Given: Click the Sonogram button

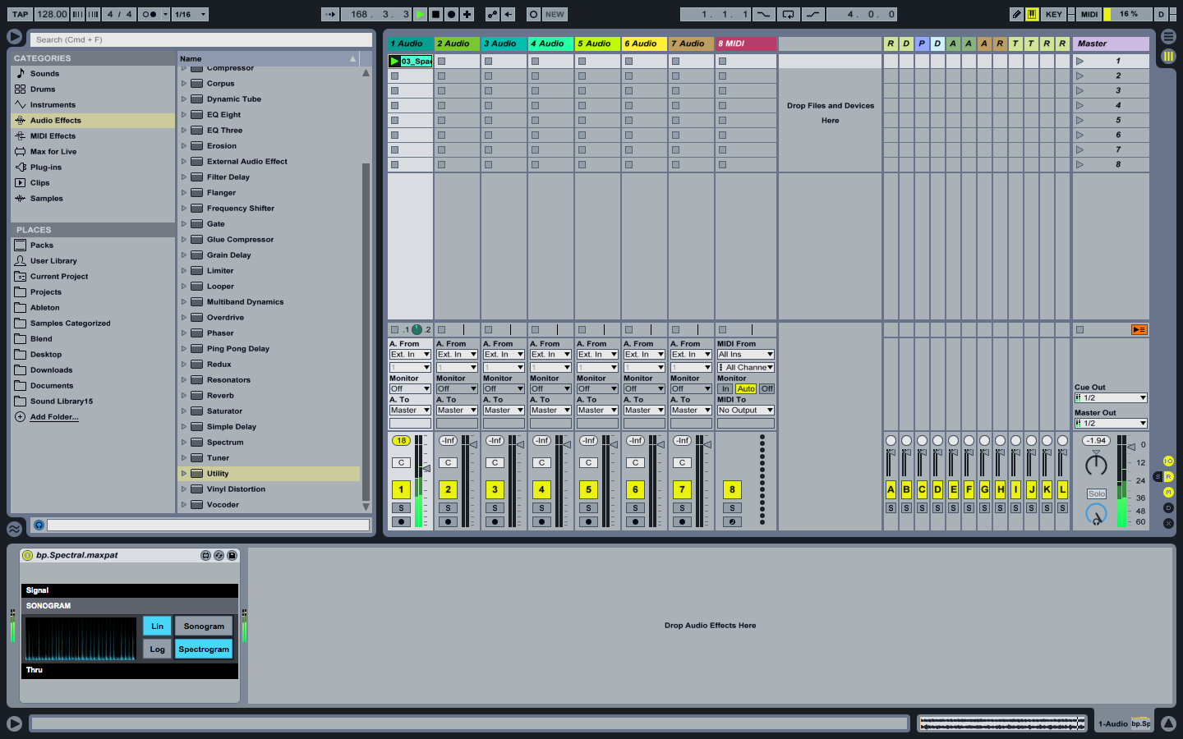Looking at the screenshot, I should (x=204, y=627).
